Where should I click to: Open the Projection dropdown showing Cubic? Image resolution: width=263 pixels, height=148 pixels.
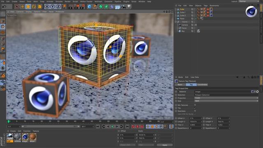point(226,98)
